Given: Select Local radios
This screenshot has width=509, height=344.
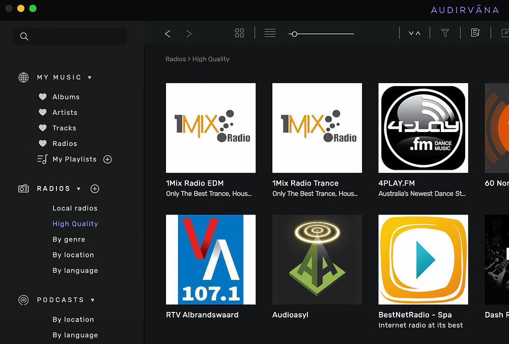Looking at the screenshot, I should coord(75,208).
